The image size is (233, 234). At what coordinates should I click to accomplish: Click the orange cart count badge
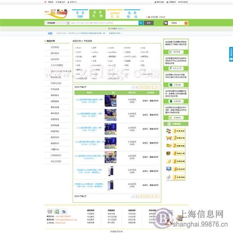pos(186,23)
